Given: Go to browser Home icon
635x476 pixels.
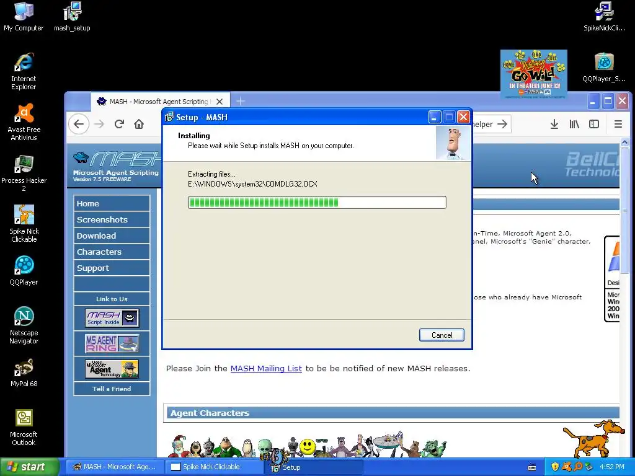Looking at the screenshot, I should pos(139,124).
